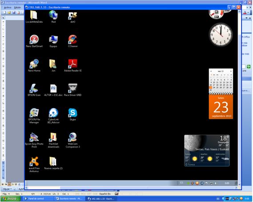Launch Adobe Reader XI shortcut
This screenshot has height=202, width=253.
point(72,65)
